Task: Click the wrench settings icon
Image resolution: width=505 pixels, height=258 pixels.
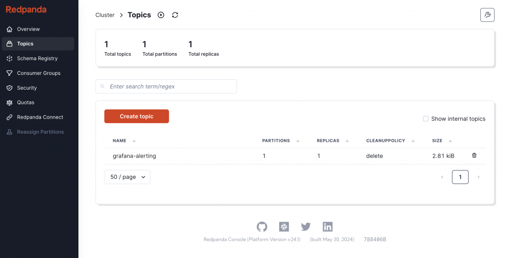Action: [487, 15]
